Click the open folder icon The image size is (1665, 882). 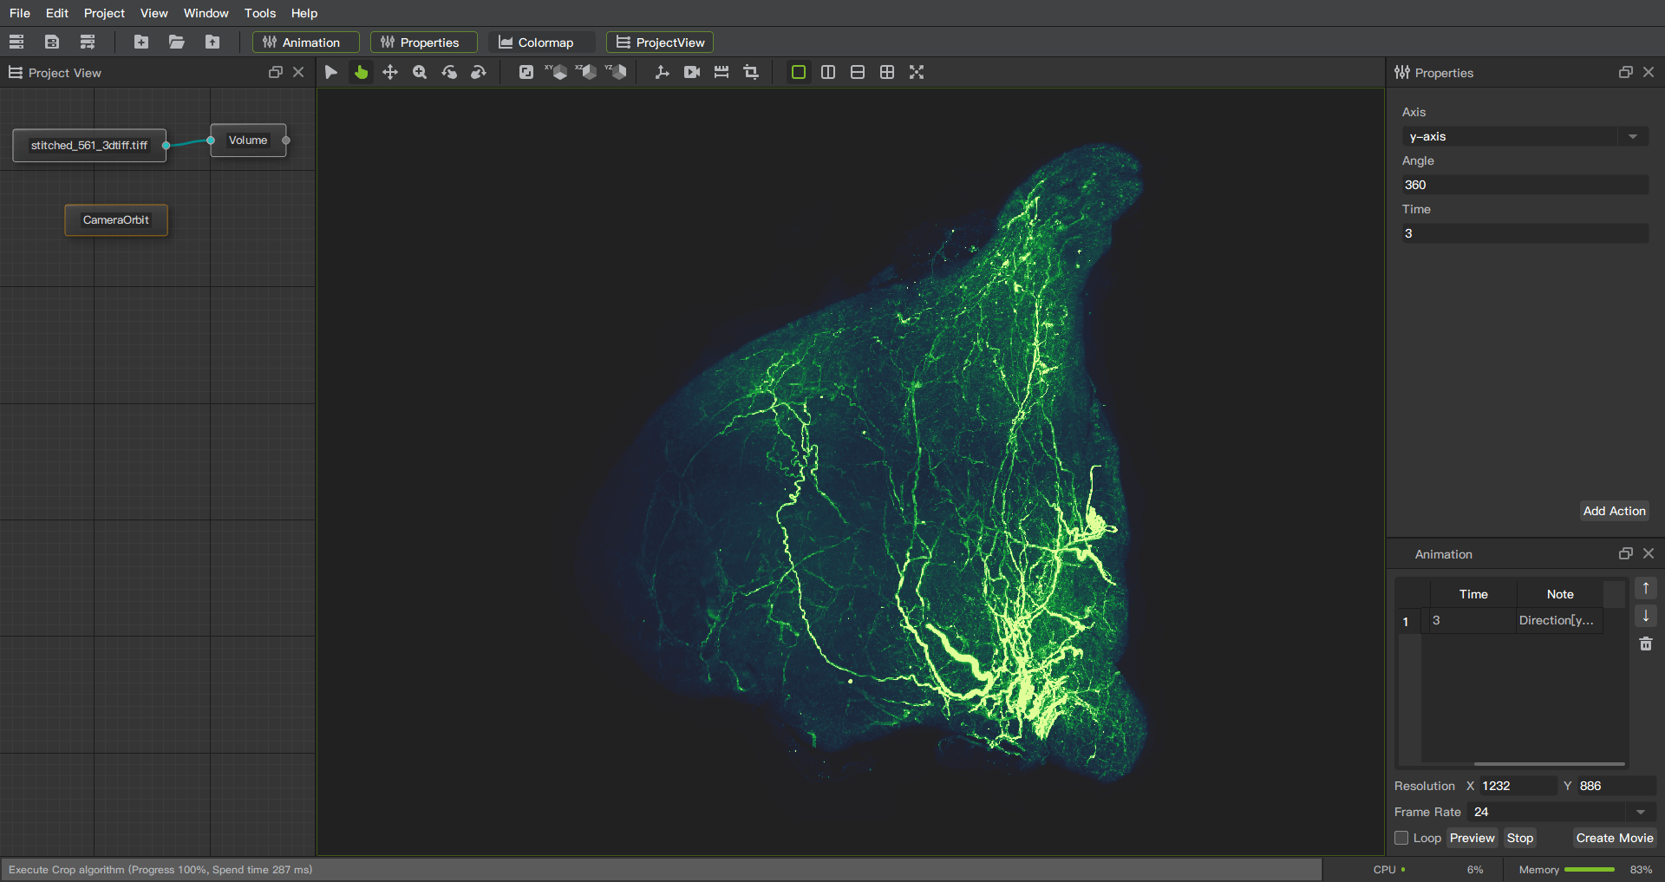(x=177, y=42)
